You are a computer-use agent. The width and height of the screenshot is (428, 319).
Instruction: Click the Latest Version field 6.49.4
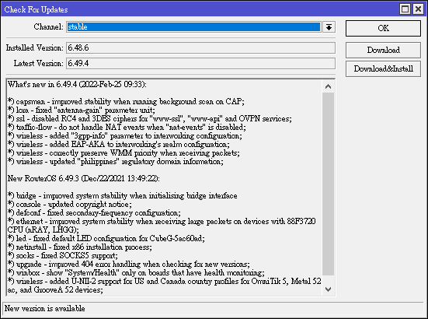pyautogui.click(x=200, y=64)
